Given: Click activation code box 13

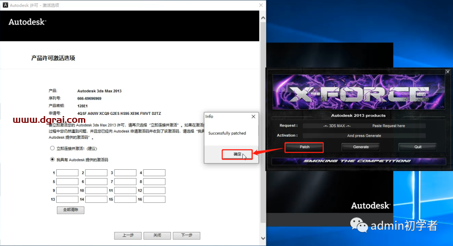Looking at the screenshot, I should tap(67, 199).
